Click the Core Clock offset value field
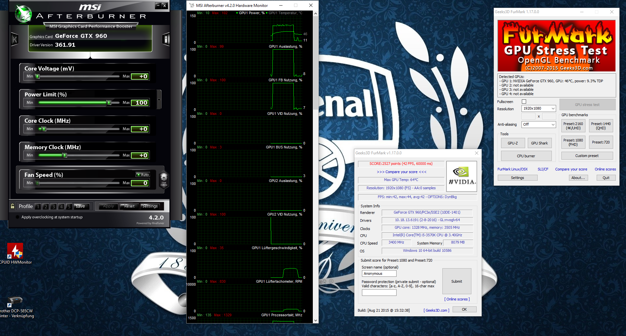Viewport: 626px width, 336px height. (x=140, y=129)
